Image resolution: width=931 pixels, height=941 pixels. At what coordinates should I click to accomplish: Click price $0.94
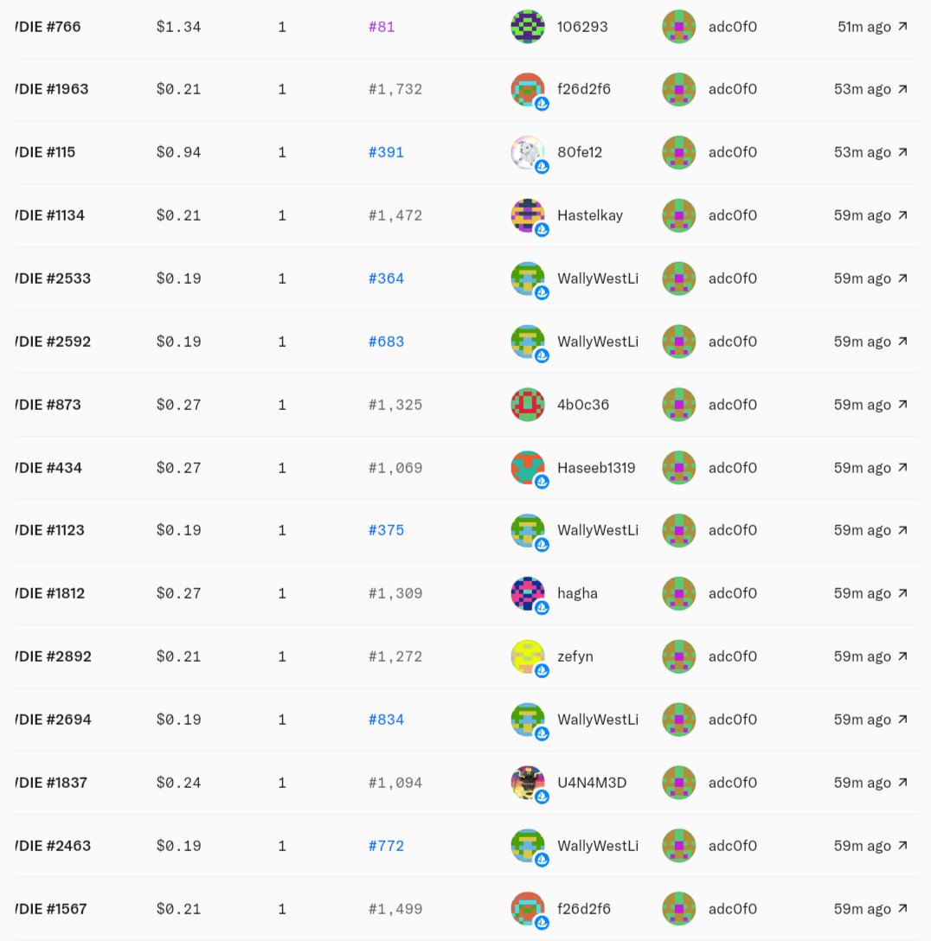click(x=178, y=152)
